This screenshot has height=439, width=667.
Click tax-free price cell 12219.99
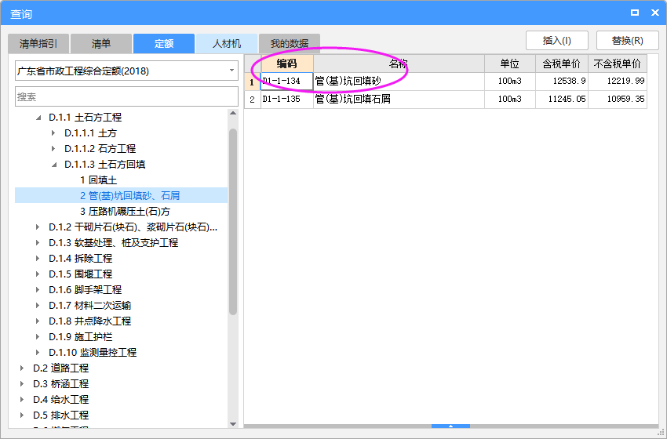pos(618,82)
